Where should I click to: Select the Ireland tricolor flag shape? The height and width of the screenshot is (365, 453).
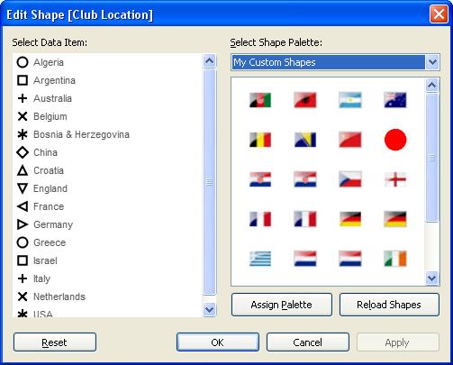[395, 259]
